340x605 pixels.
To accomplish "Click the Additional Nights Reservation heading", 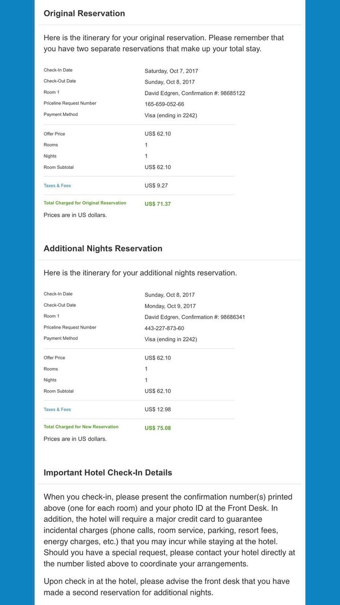I will coord(103,249).
